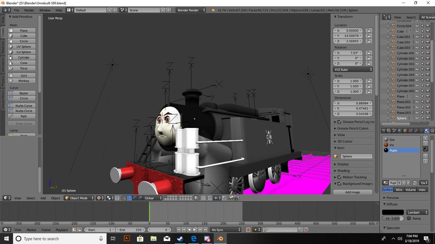Screen dimensions: 435x244
Task: Enable the diffuse Ramp checkbox
Action: coord(409,218)
